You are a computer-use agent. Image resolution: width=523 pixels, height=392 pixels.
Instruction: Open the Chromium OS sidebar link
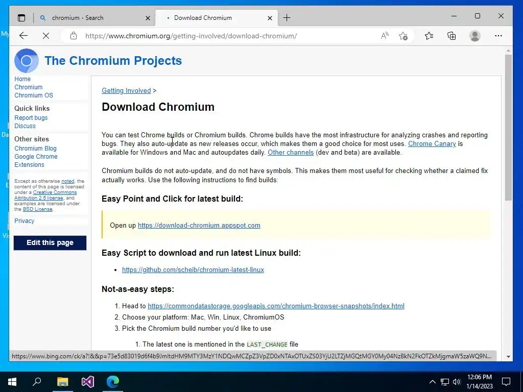click(34, 95)
